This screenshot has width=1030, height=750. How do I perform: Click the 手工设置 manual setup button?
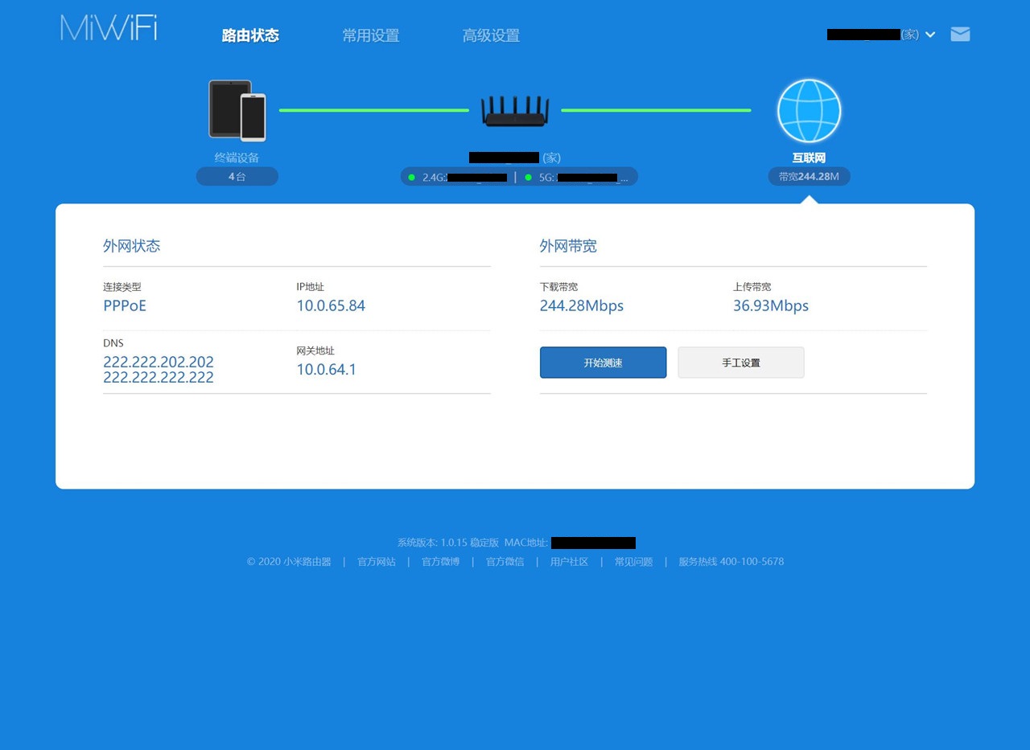pos(740,363)
